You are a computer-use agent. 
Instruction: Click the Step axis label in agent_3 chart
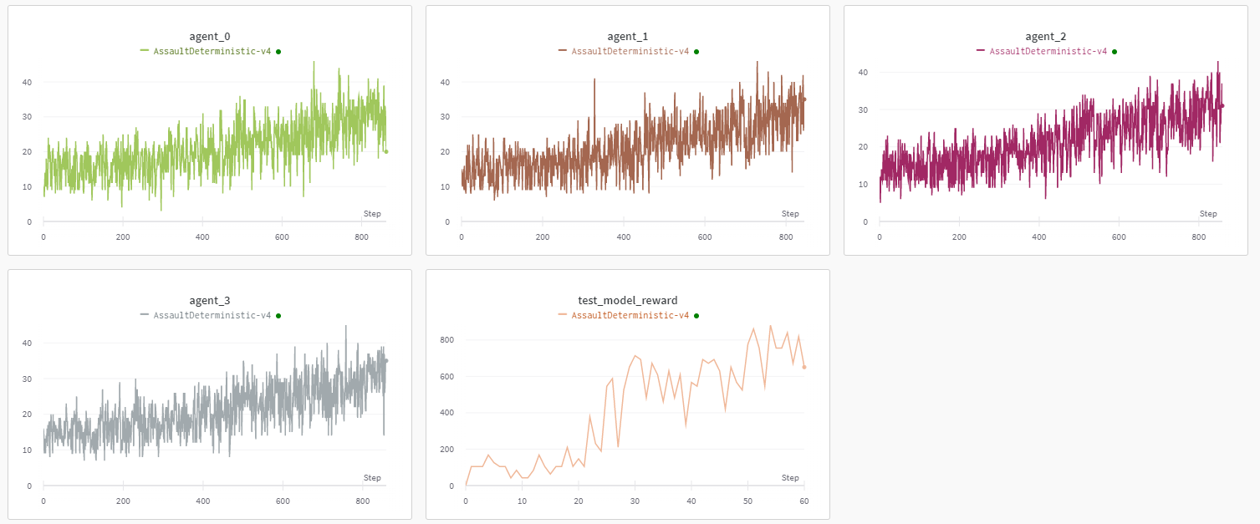click(x=372, y=478)
